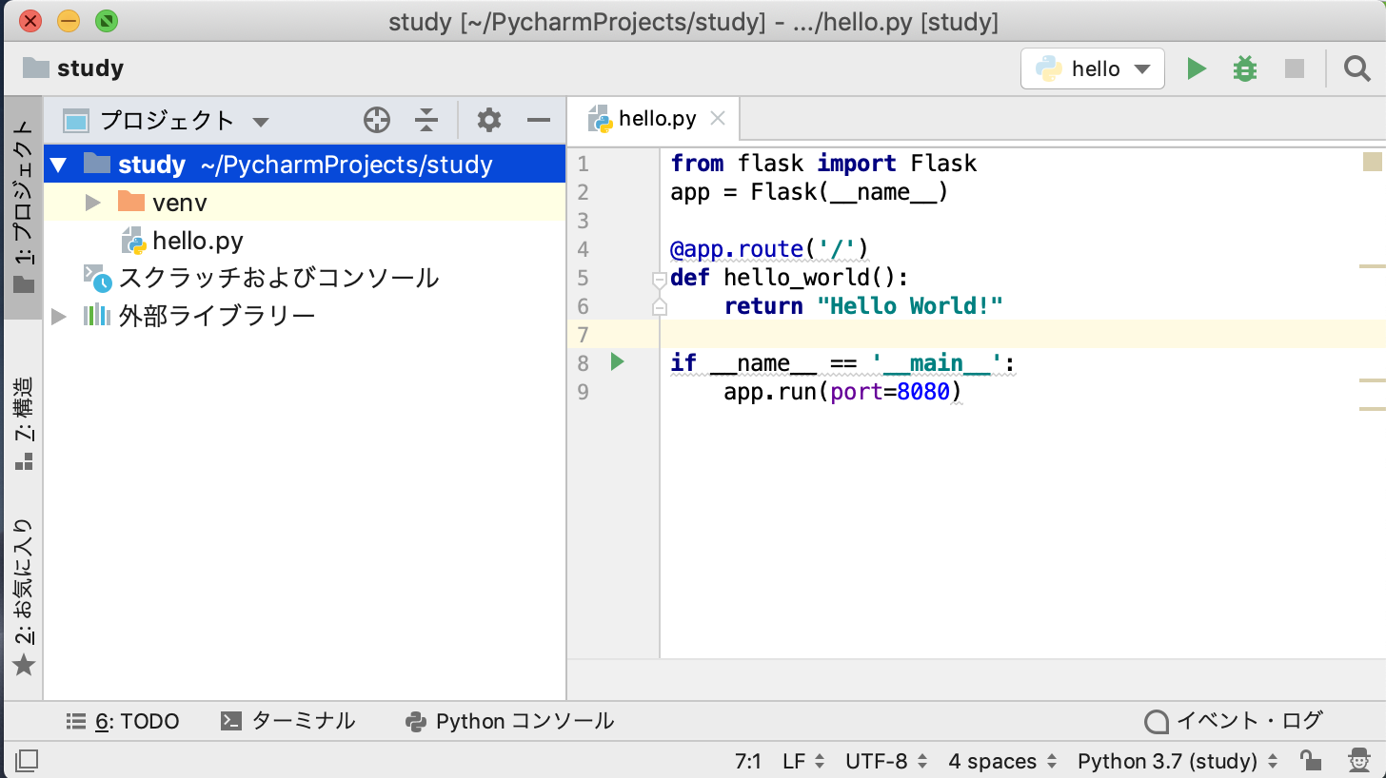The image size is (1386, 778).
Task: Expand the 外部ライブラリー node
Action: coord(57,314)
